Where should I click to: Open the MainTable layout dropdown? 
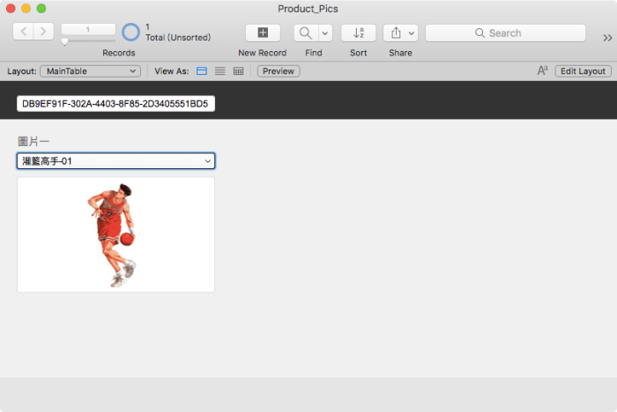point(90,70)
